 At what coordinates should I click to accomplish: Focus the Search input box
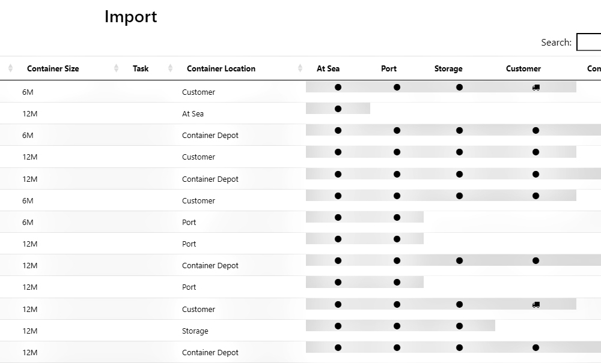point(589,42)
